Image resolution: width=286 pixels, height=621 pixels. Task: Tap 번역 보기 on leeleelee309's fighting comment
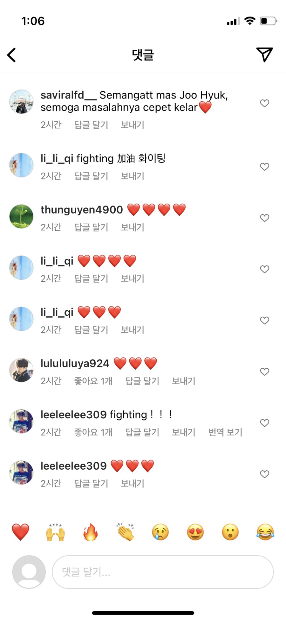pyautogui.click(x=225, y=432)
